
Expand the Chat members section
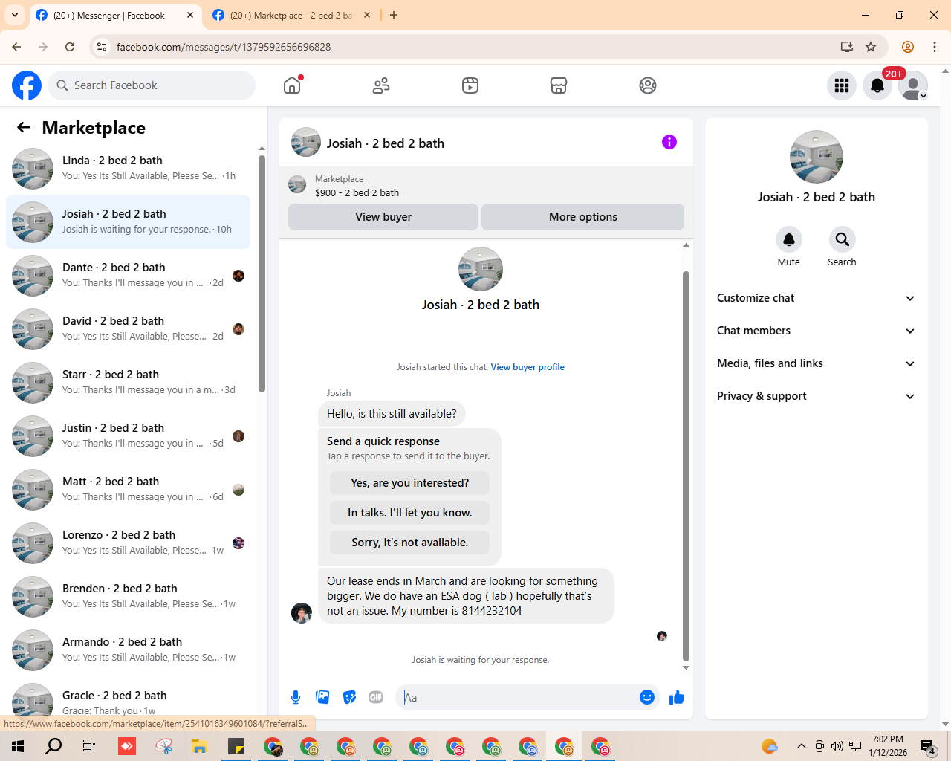click(x=817, y=331)
